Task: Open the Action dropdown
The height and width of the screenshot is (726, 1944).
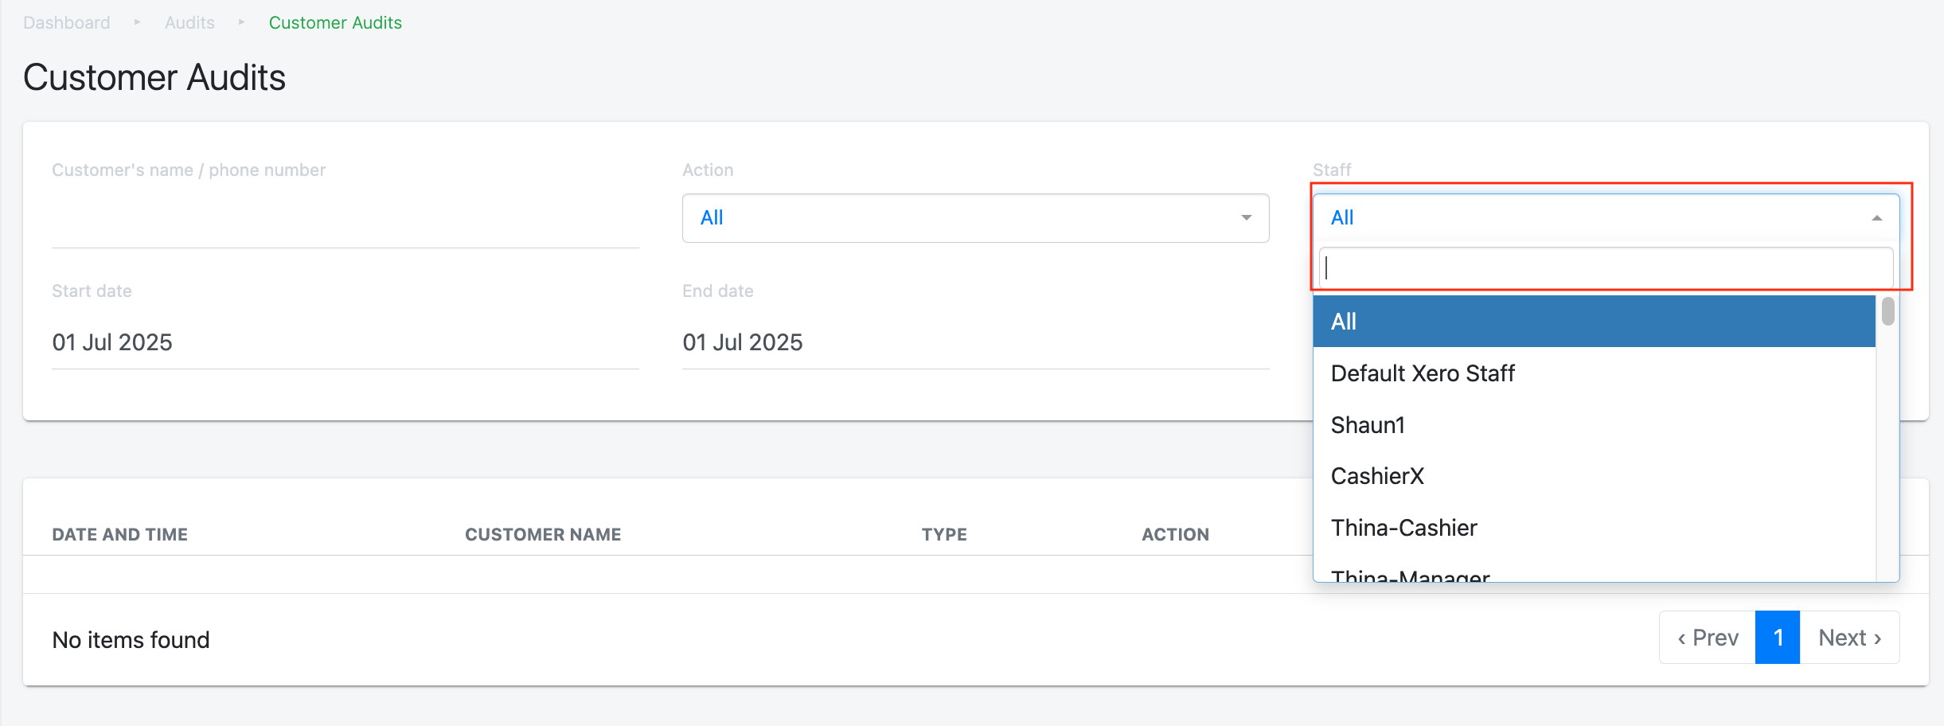Action: point(974,218)
